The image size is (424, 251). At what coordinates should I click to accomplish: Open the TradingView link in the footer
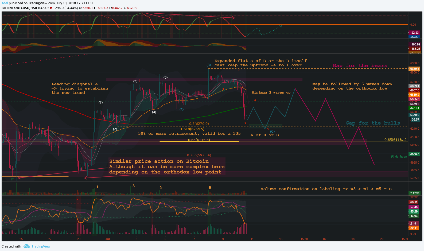pyautogui.click(x=41, y=246)
